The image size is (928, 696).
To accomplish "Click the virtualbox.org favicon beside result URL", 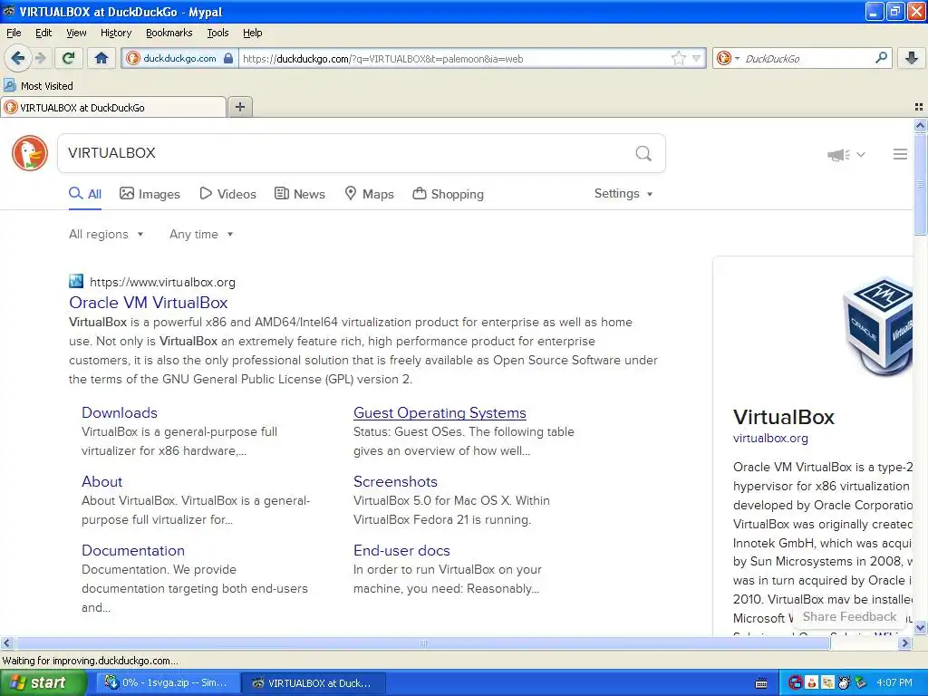I will click(x=76, y=281).
